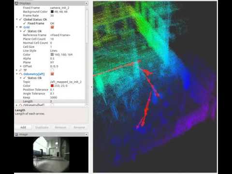Select the Background Color property label
Image resolution: width=232 pixels, height=174 pixels.
pos(35,12)
